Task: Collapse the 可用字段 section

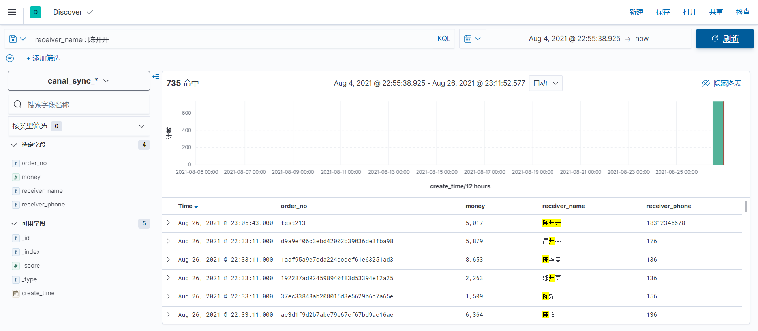Action: click(14, 224)
